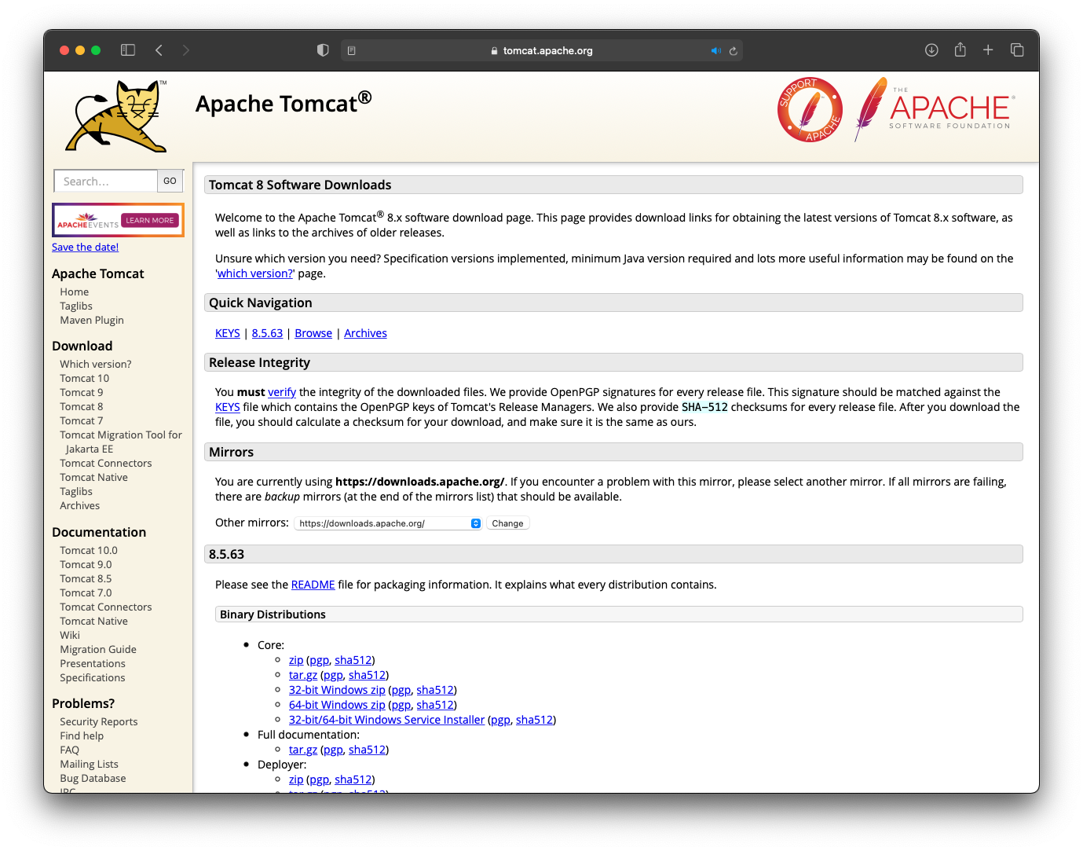Select Tomcat 10 download in sidebar

(x=85, y=378)
